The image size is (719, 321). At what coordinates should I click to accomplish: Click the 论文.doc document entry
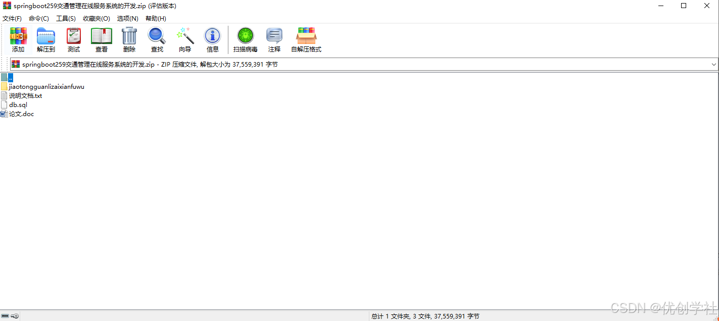pyautogui.click(x=21, y=114)
